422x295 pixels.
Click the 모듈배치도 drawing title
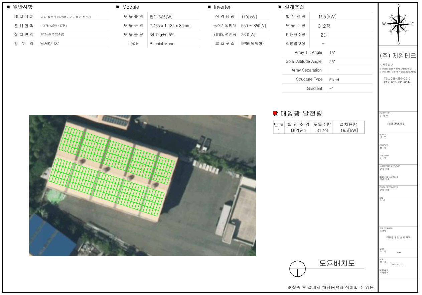(337, 263)
